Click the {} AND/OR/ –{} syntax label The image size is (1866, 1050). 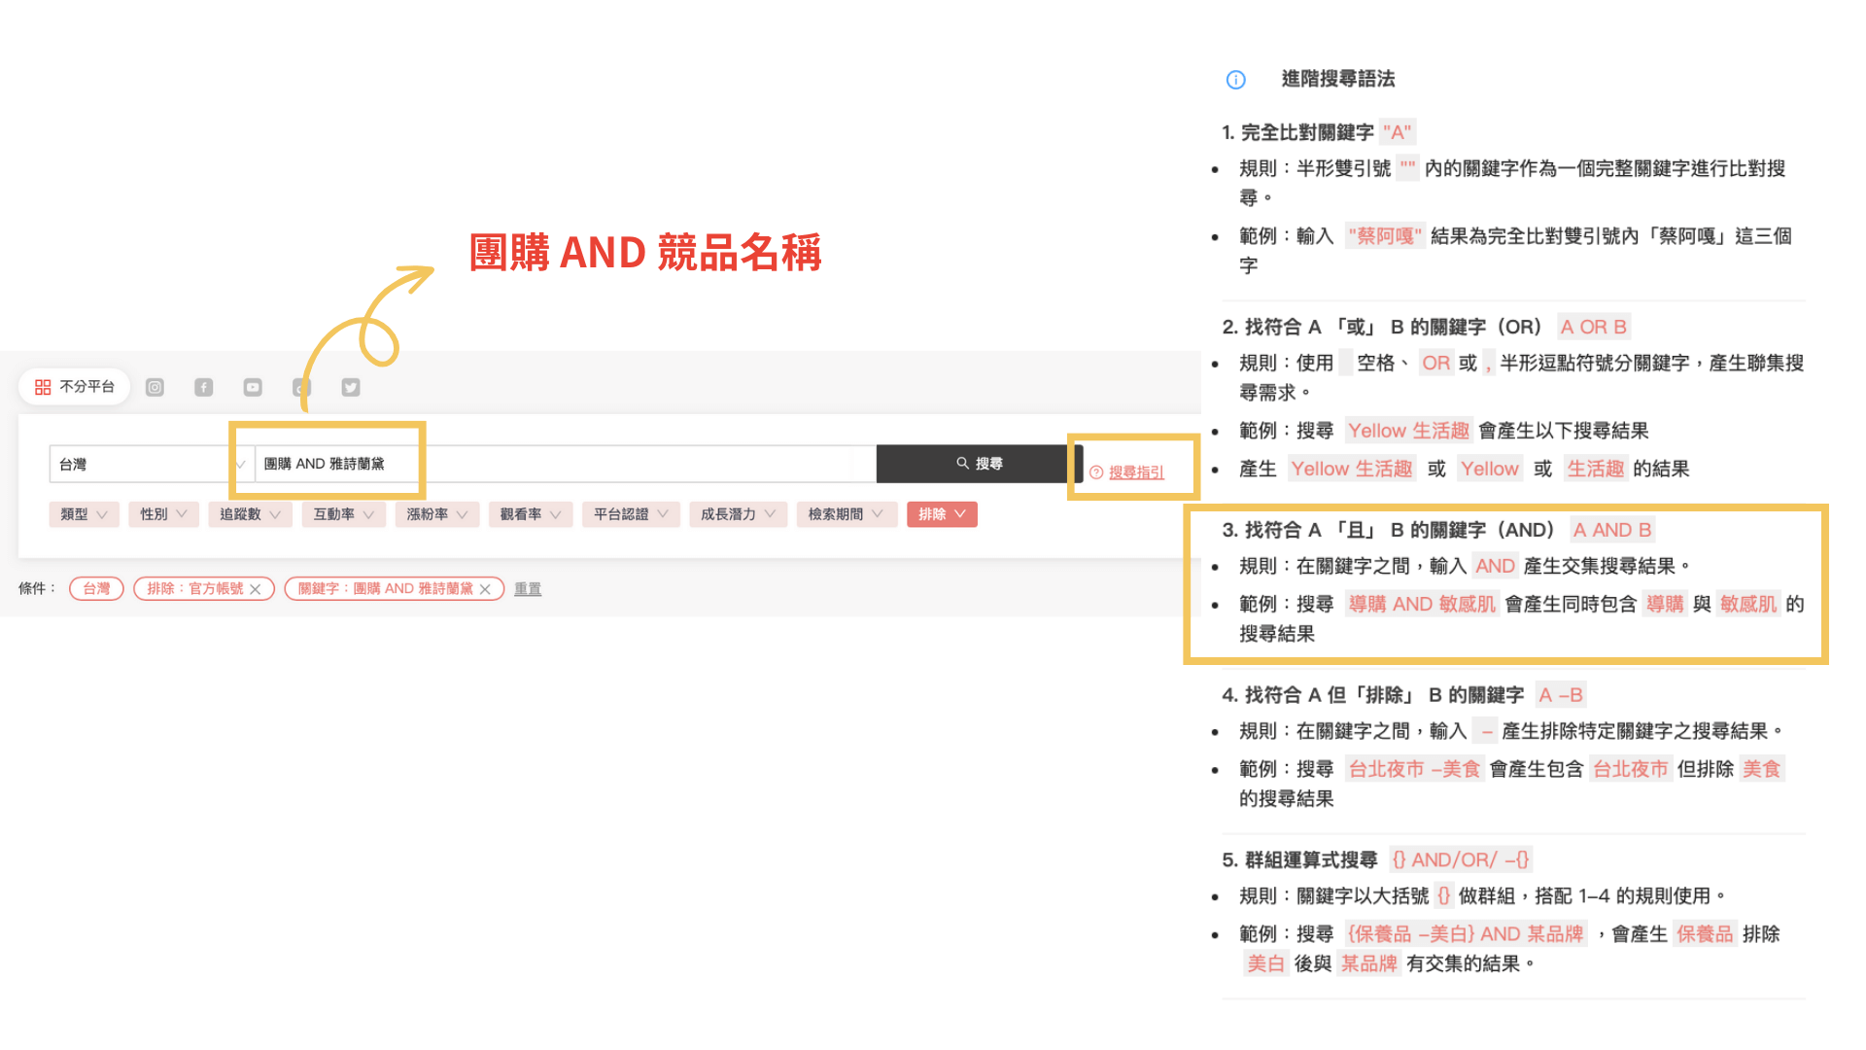point(1460,859)
